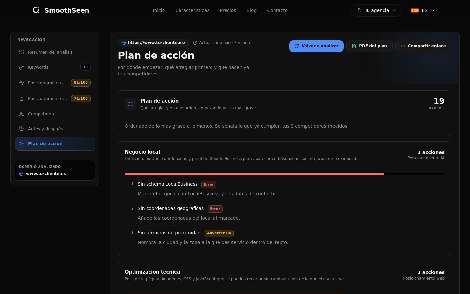Download the PDF del plan

coord(369,46)
